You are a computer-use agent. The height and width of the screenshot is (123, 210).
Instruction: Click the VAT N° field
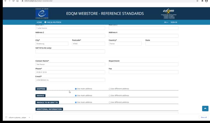pos(70,51)
